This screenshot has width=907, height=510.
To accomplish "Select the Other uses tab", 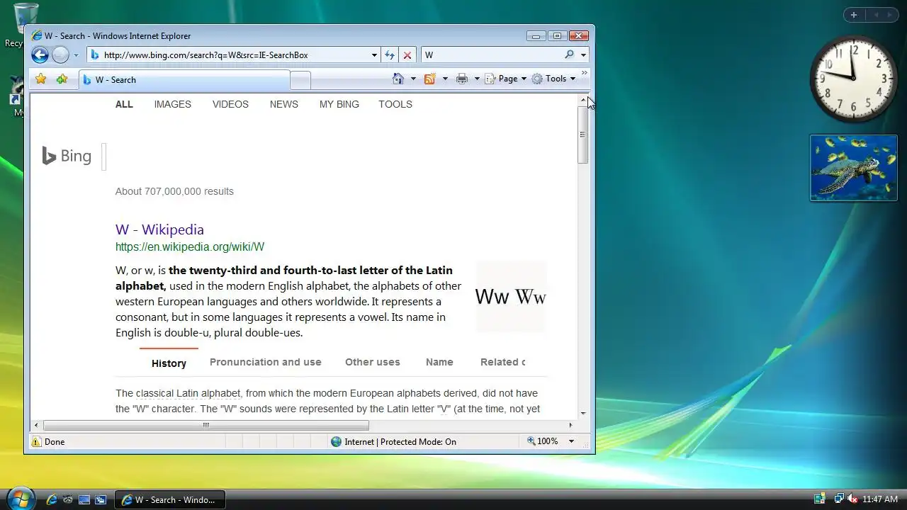I will click(373, 362).
